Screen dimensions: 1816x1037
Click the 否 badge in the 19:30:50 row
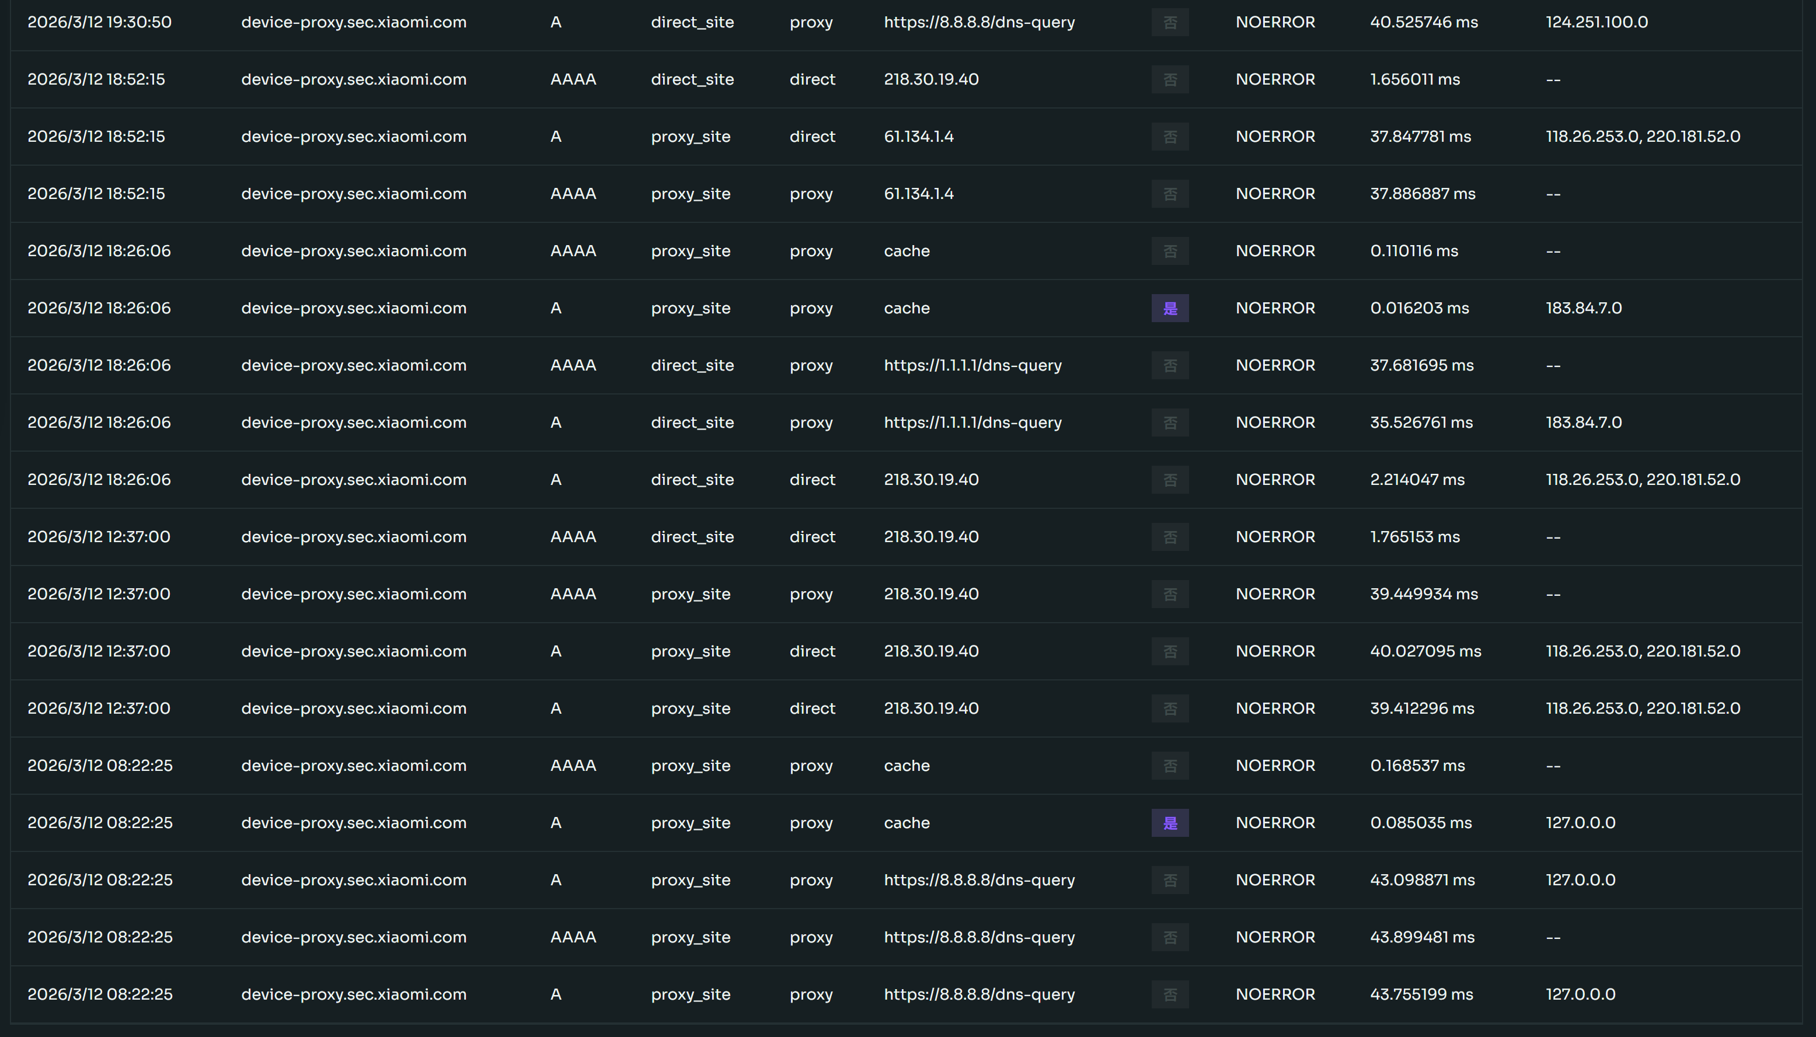(x=1170, y=23)
